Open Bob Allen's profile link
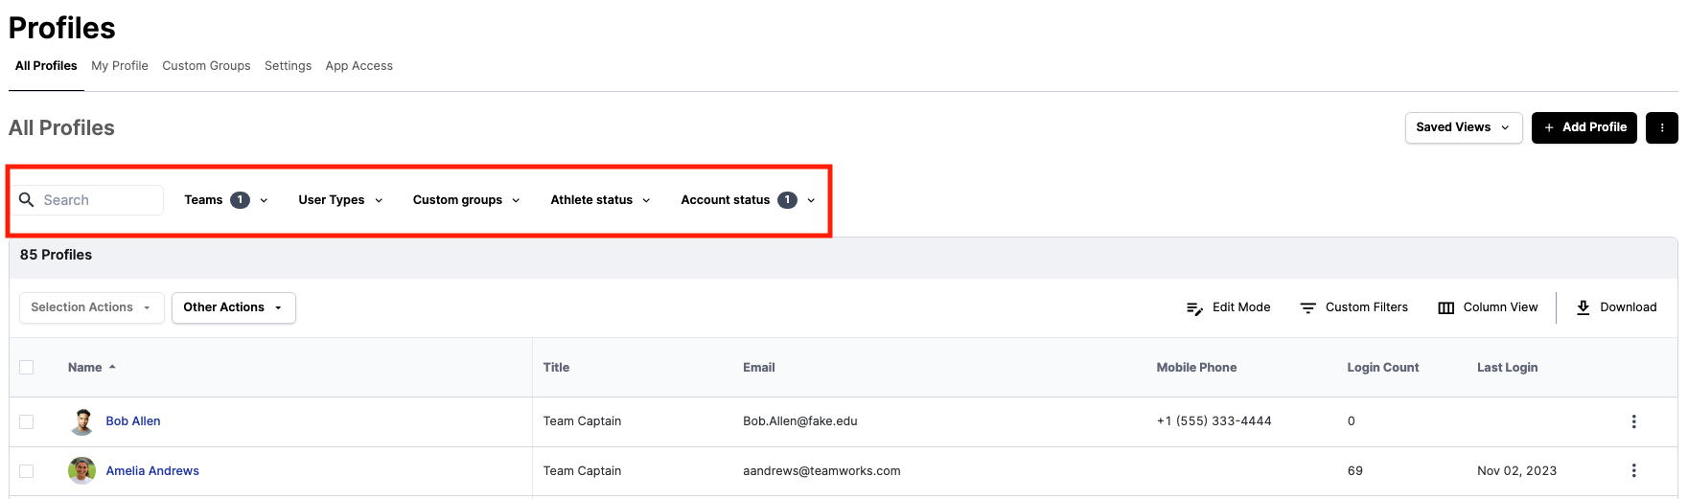Viewport: 1688px width, 499px height. coord(133,421)
